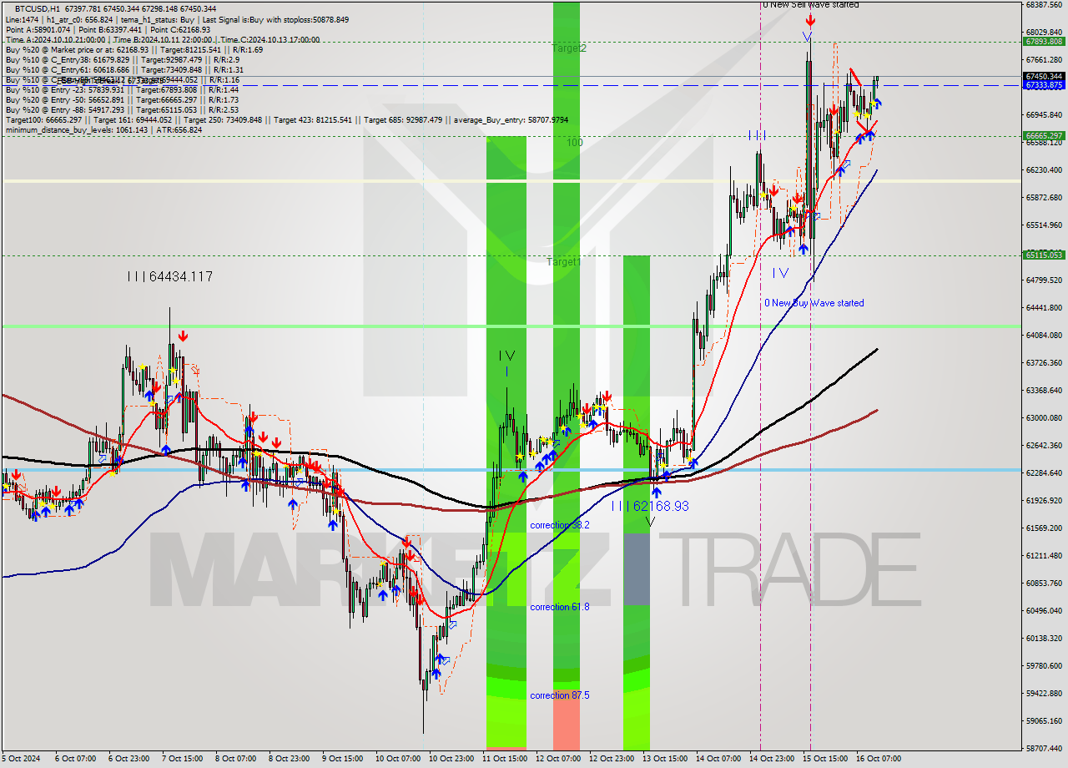Select time axis label '14 Oct 23:00'
The width and height of the screenshot is (1068, 768).
tap(771, 759)
